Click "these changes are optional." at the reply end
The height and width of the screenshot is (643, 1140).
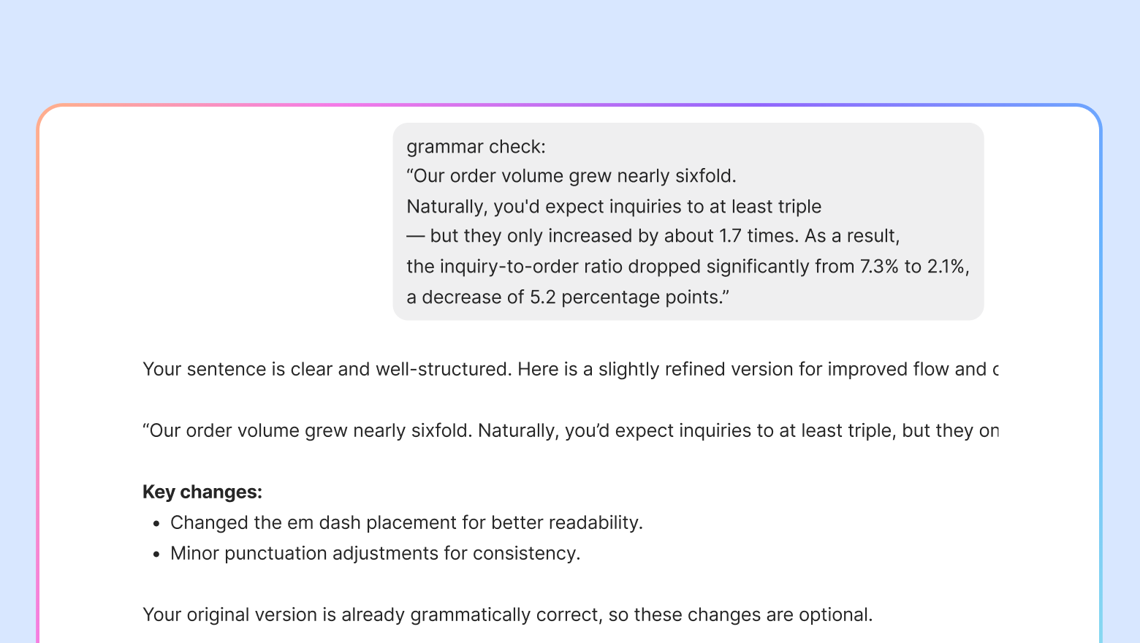coord(753,615)
